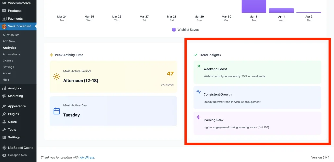Follow the WordPress link in footer
The height and width of the screenshot is (162, 334).
[87, 157]
